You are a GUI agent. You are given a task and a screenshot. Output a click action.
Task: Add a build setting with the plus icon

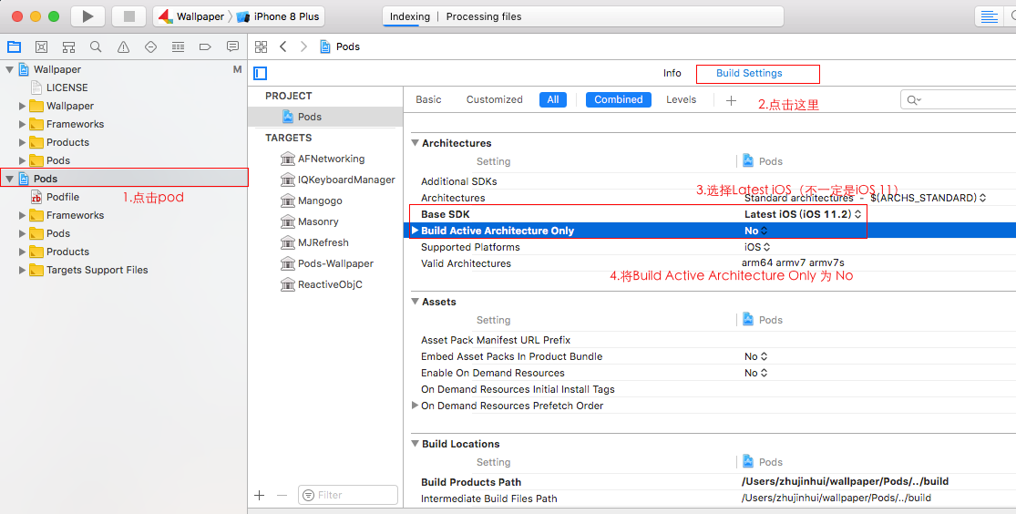click(731, 100)
